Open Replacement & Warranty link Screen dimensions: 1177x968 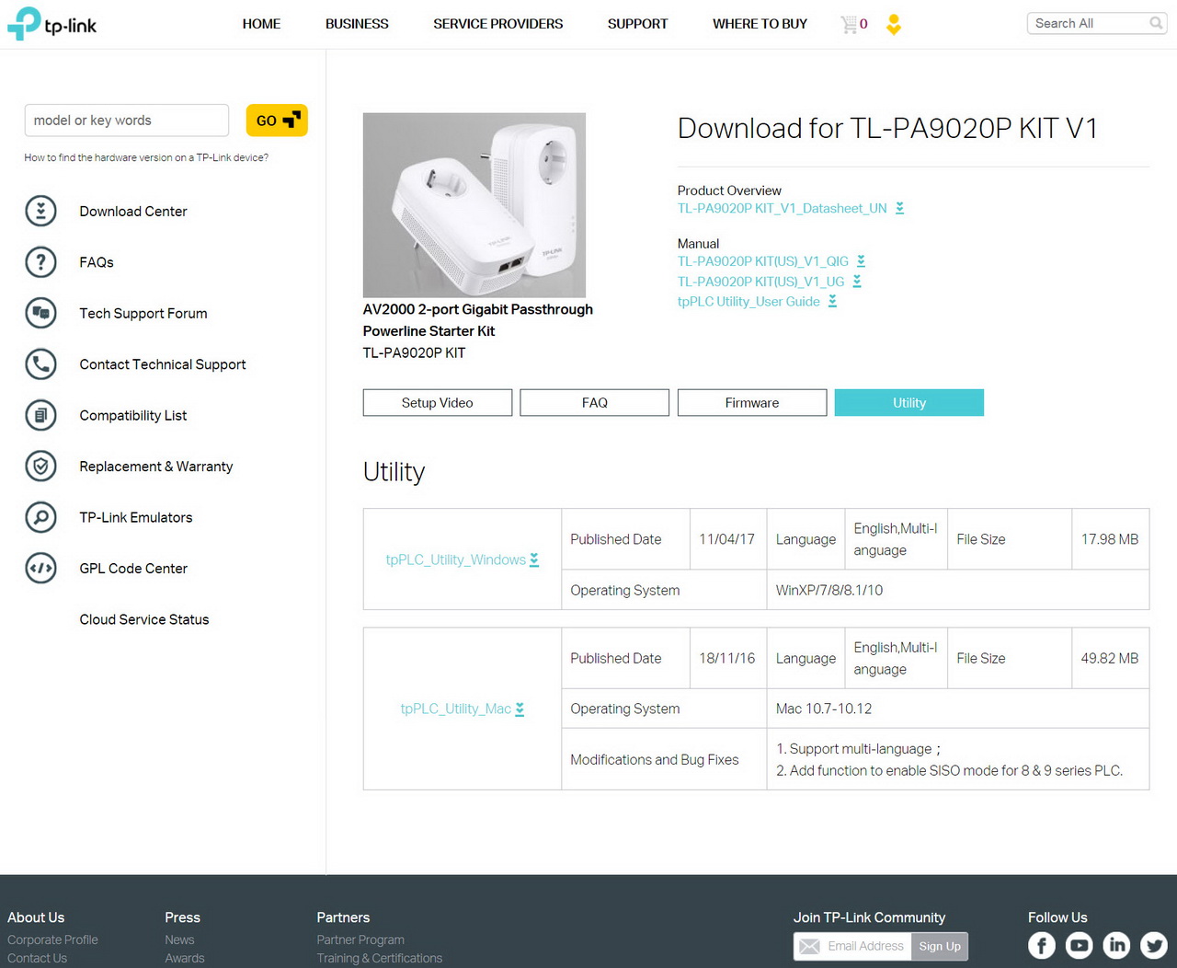[x=156, y=467]
